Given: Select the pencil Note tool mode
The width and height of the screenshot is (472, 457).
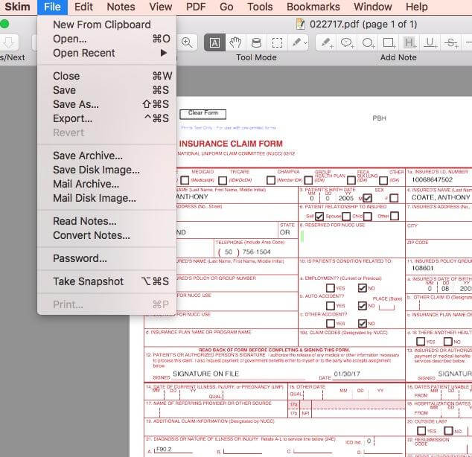Looking at the screenshot, I should point(296,42).
